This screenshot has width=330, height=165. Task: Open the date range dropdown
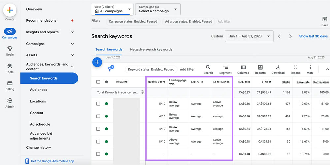(249, 36)
